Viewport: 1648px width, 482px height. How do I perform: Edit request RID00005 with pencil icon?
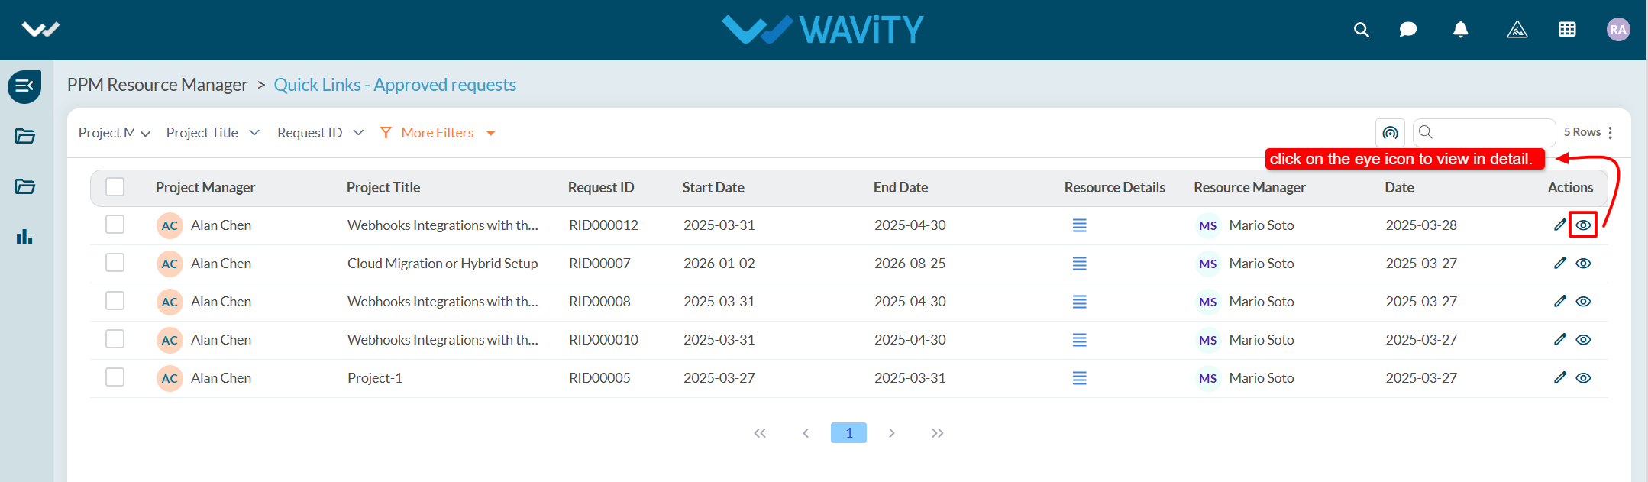1560,377
